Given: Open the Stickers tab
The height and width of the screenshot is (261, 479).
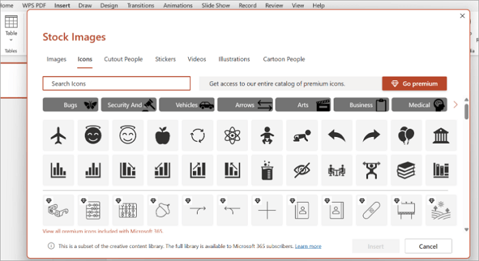Looking at the screenshot, I should click(x=166, y=59).
